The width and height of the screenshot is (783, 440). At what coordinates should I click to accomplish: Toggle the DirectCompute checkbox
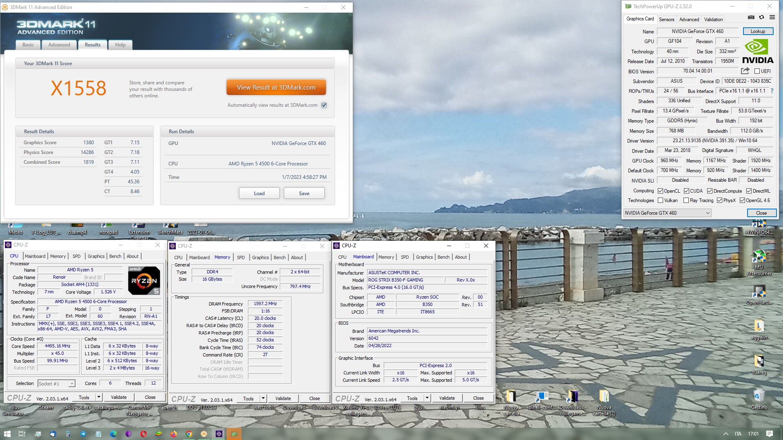(710, 191)
